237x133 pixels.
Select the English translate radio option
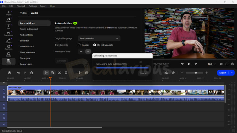[79, 45]
